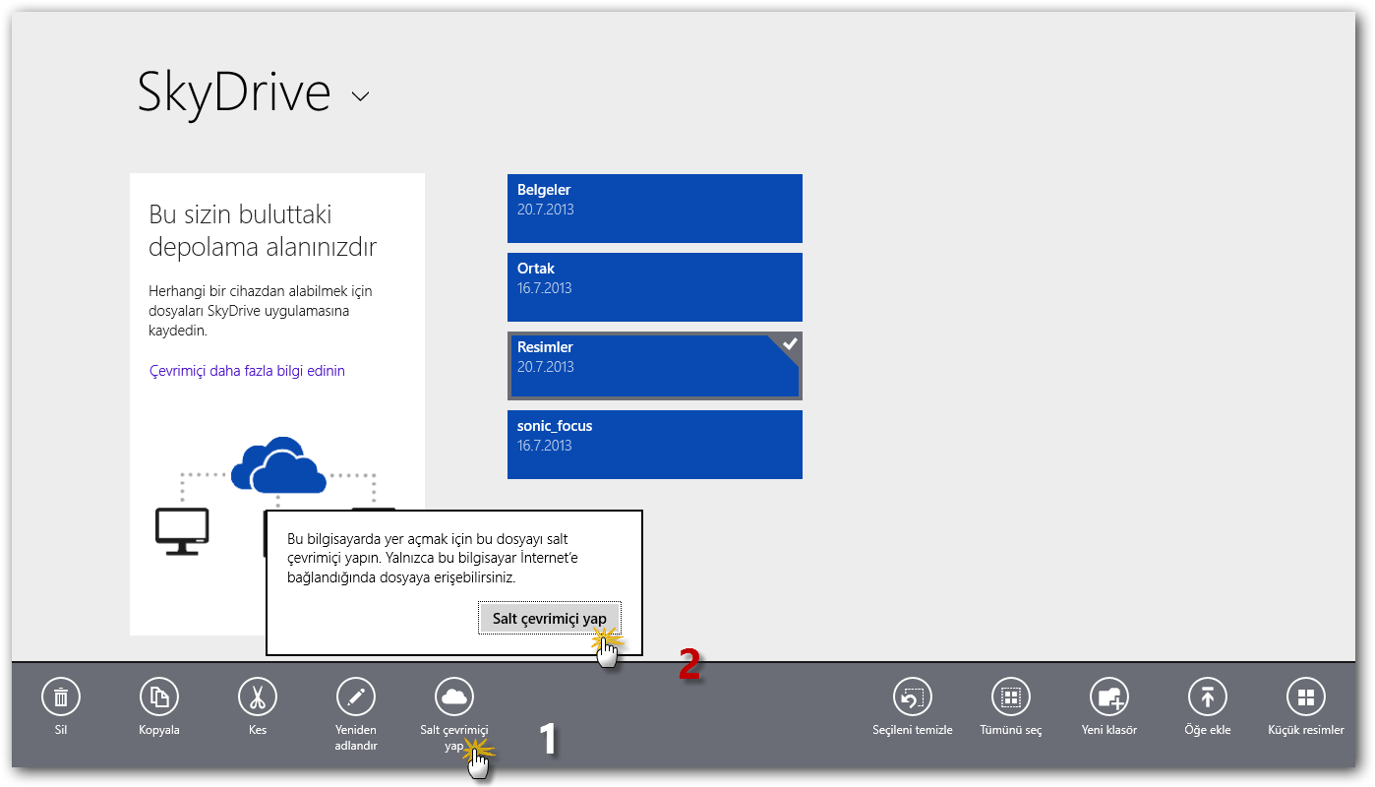Cut selection with the Kes scissors icon
The height and width of the screenshot is (787, 1375).
click(x=258, y=697)
